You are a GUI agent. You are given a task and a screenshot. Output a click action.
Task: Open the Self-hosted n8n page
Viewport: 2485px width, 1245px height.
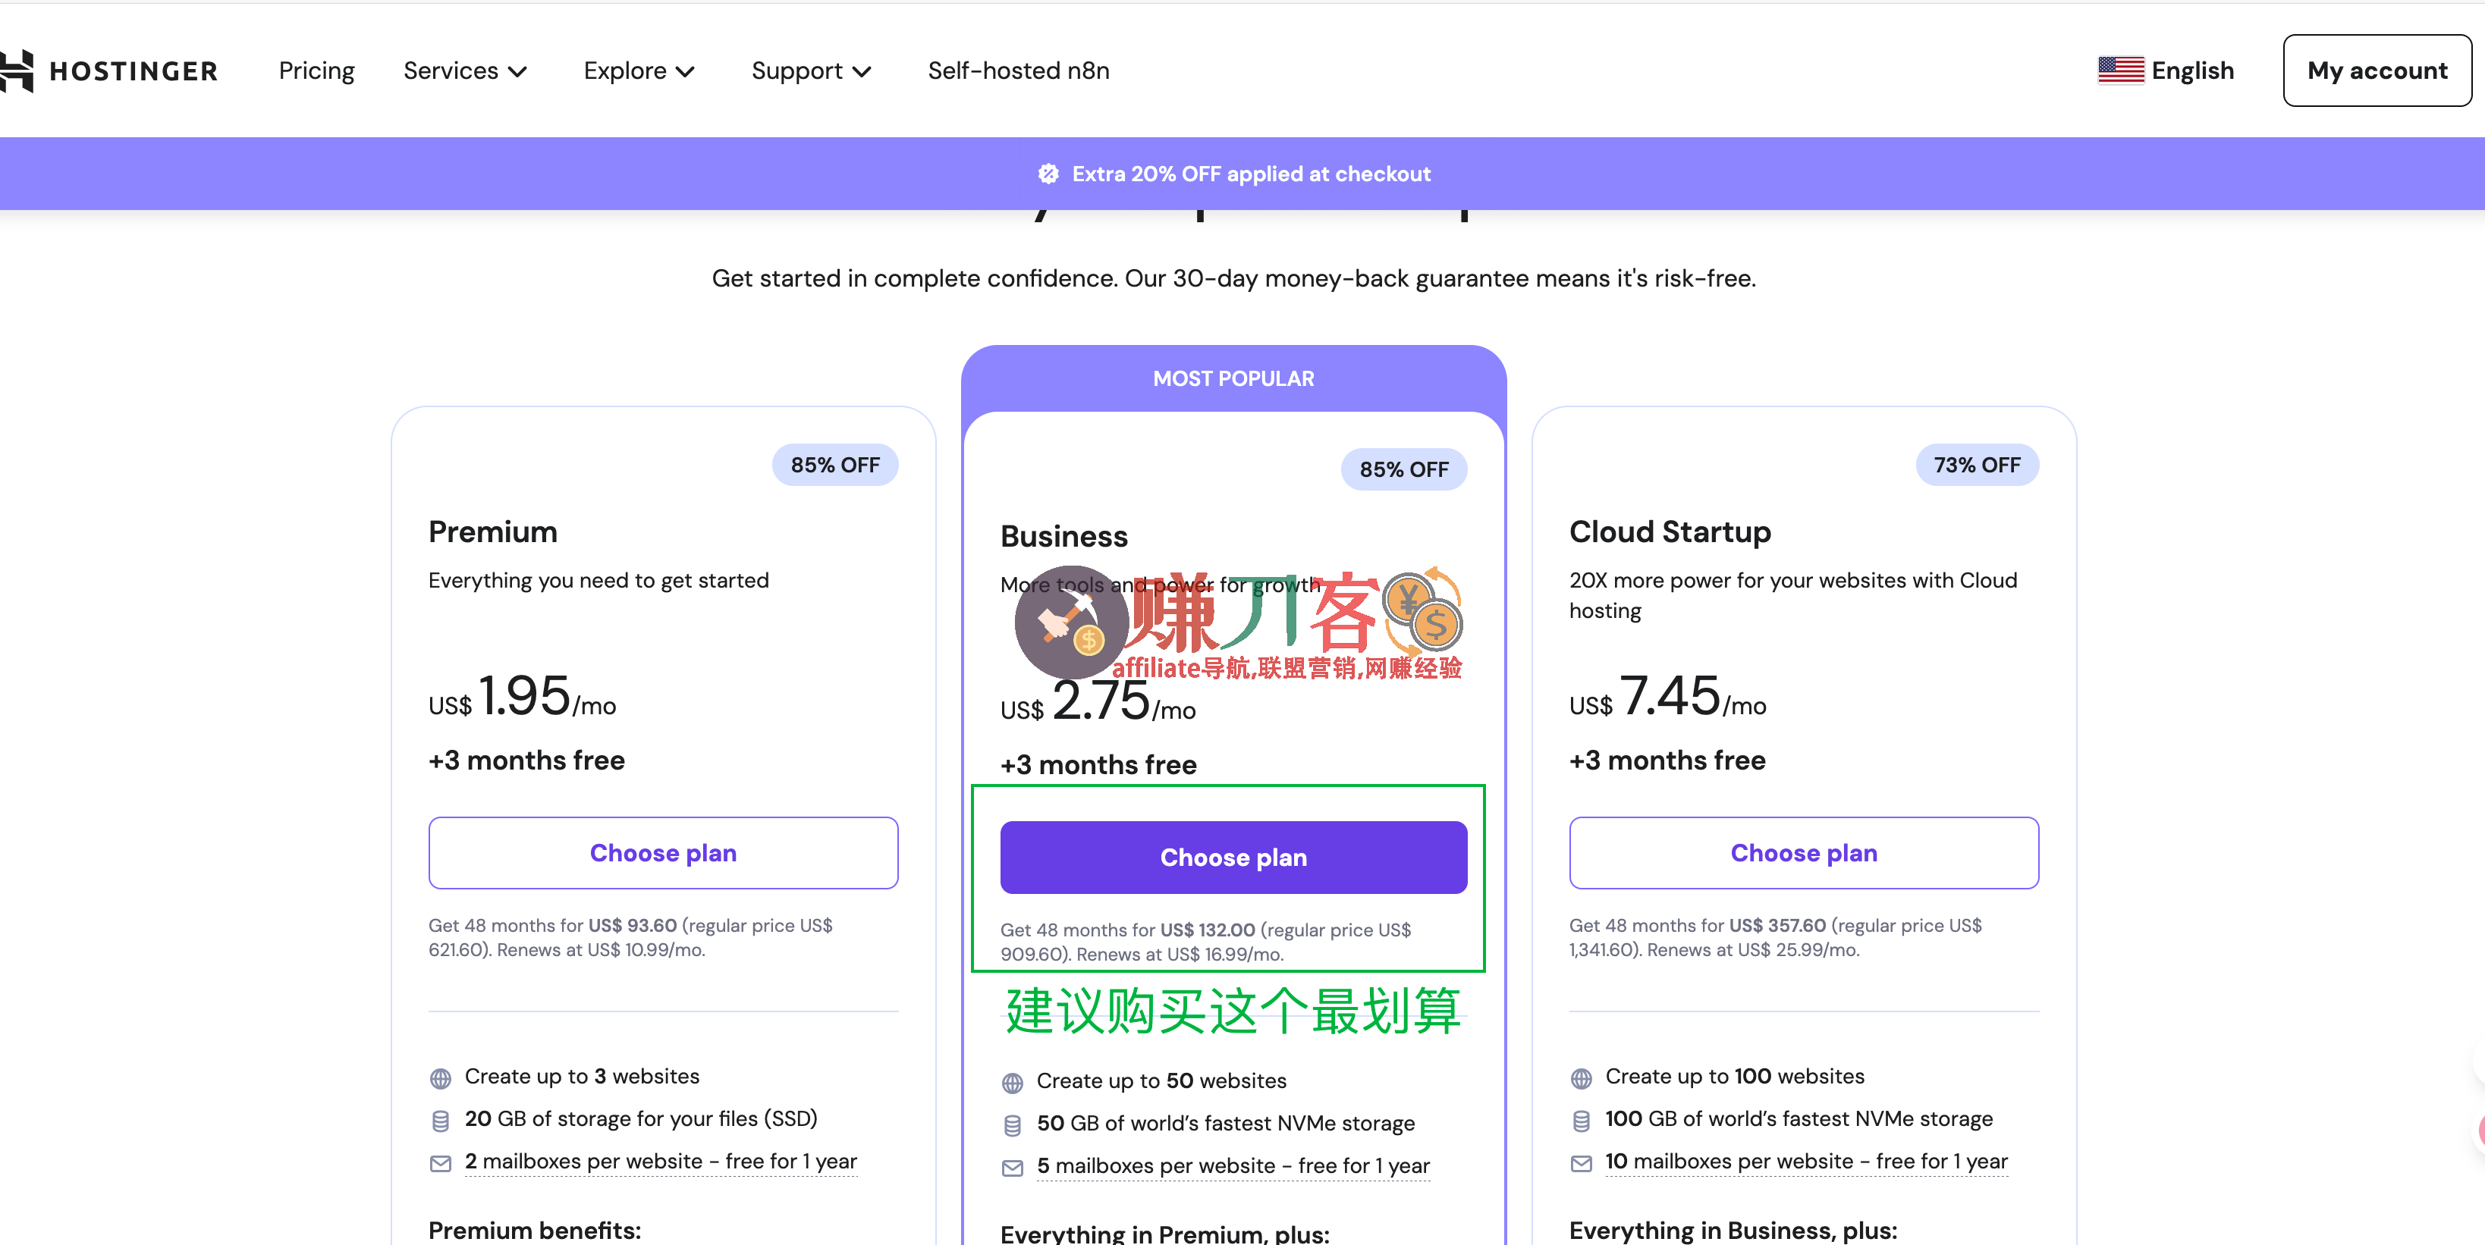pos(1018,70)
